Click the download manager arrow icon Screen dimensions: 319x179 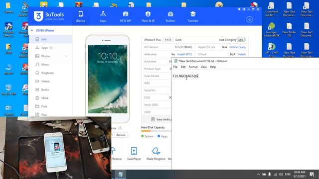tap(250, 19)
